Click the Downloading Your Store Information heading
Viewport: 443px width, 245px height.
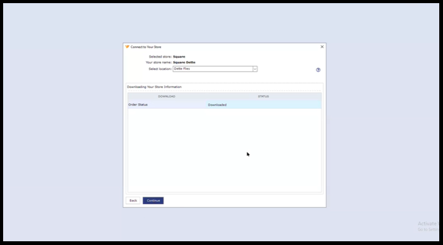[x=154, y=87]
